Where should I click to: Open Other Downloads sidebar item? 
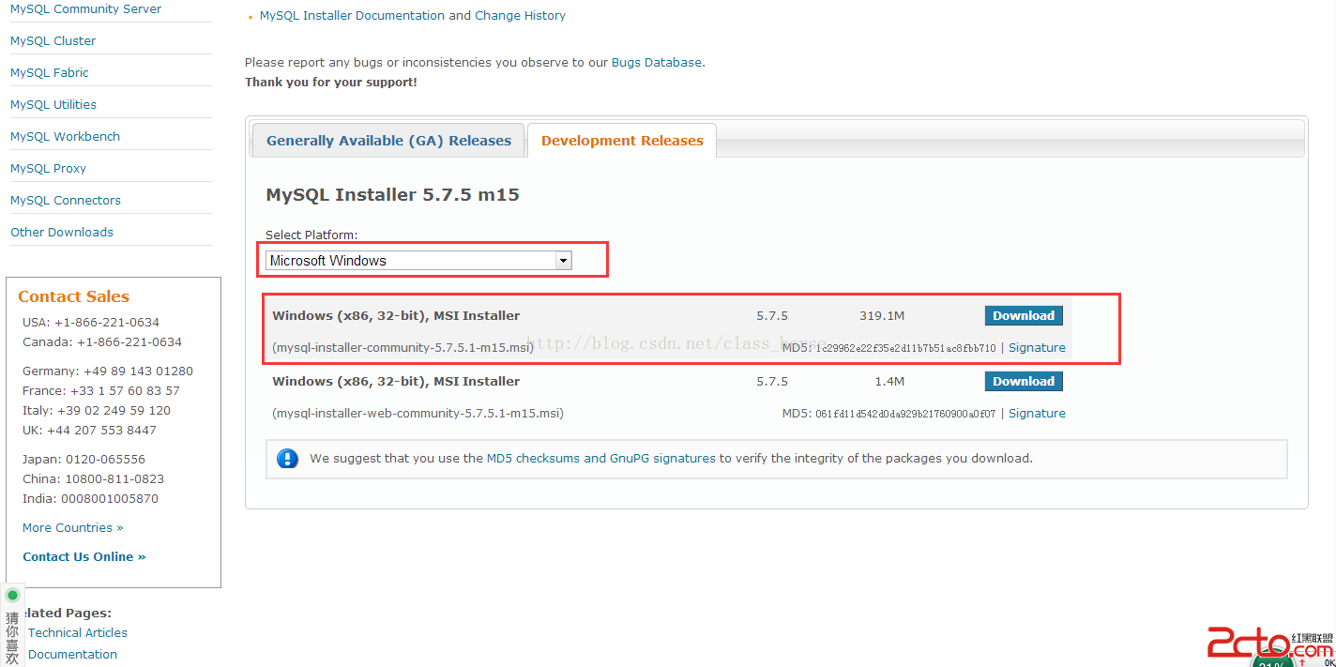62,233
